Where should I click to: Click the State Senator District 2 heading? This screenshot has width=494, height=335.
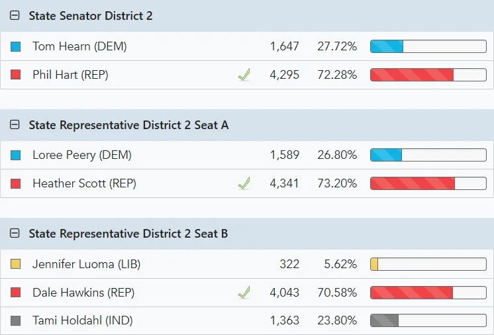click(x=91, y=16)
